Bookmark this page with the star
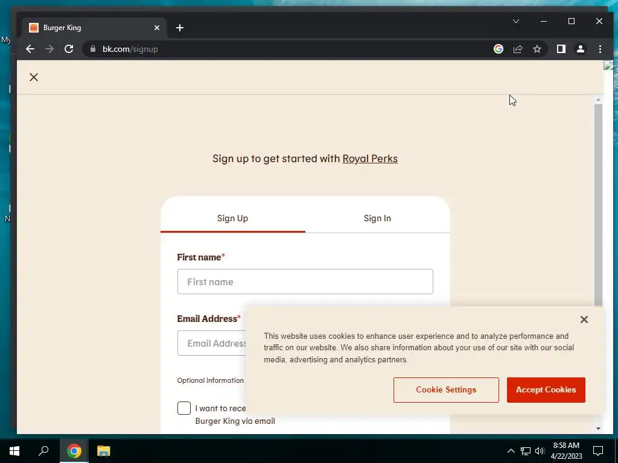 tap(537, 49)
